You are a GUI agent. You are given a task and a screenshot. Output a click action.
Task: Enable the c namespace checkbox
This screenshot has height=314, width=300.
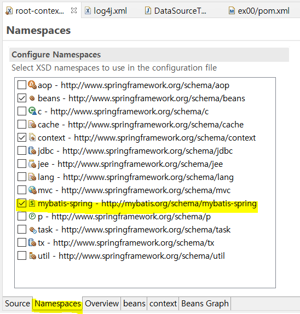(x=22, y=111)
